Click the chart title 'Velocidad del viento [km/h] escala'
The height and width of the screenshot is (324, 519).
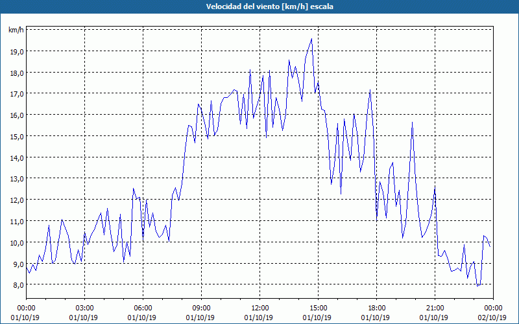269,6
